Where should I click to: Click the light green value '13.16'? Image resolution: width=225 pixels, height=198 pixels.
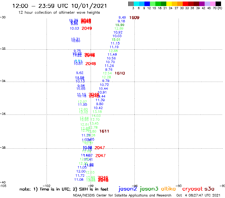tap(97, 111)
